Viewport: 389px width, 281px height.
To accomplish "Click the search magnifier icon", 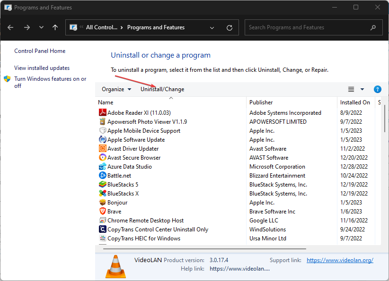I will click(x=373, y=27).
